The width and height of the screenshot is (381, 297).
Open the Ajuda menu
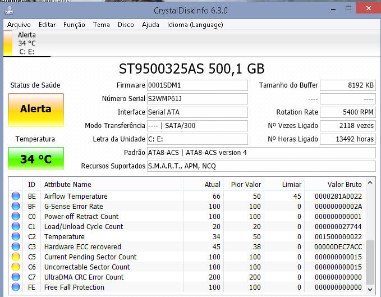coord(150,25)
